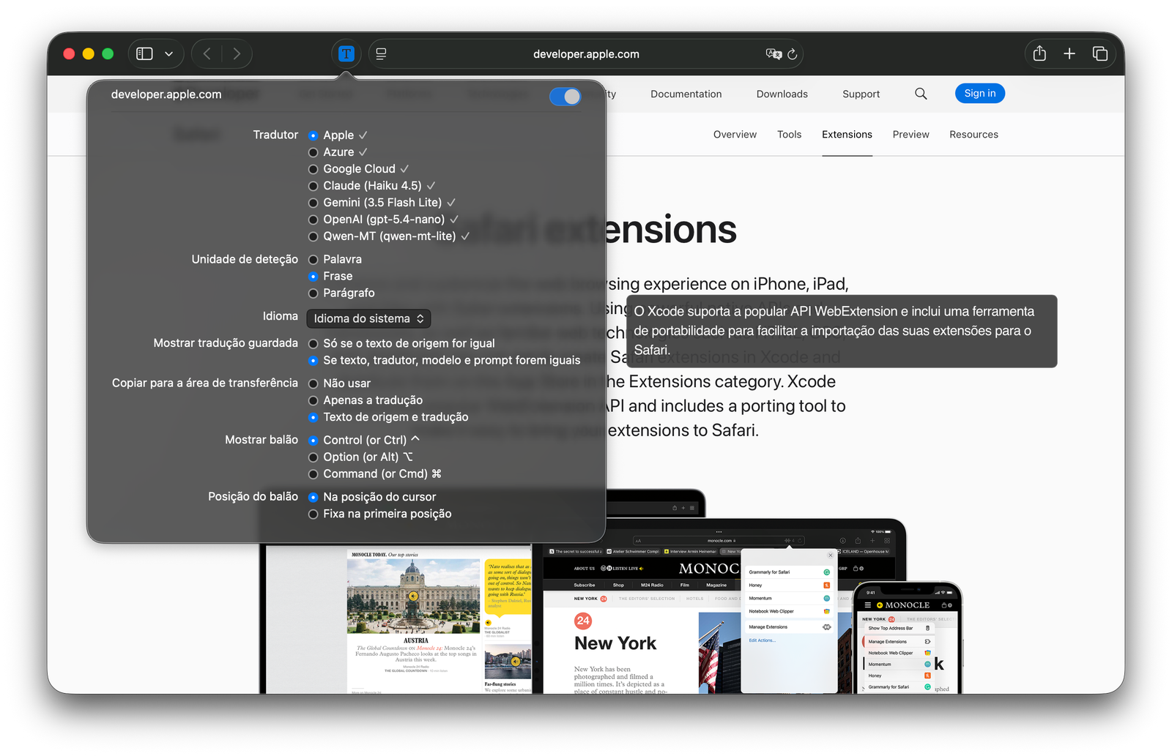The width and height of the screenshot is (1172, 756).
Task: Select OpenAI (gpt-5.4-nano) translator
Action: [x=314, y=220]
